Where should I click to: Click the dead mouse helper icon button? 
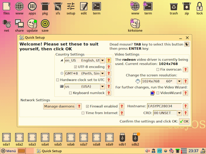tap(187, 44)
